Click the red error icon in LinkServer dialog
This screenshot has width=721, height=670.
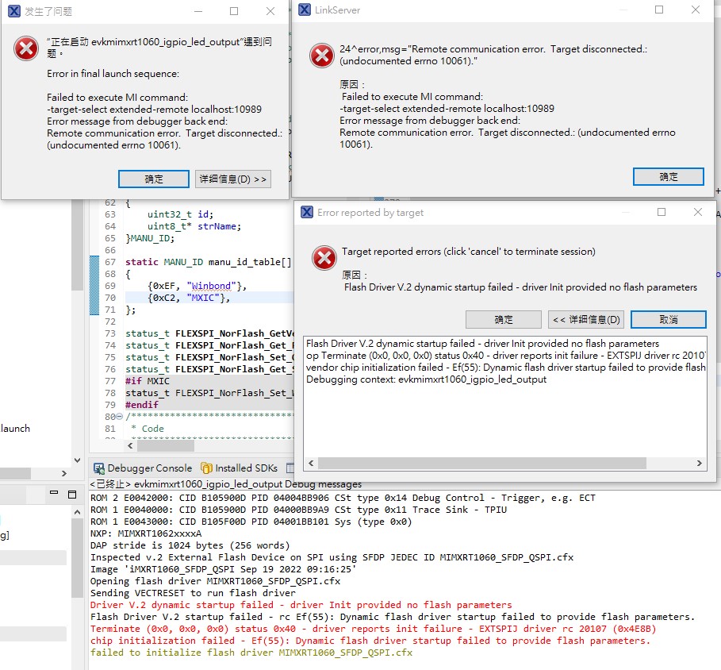coord(321,56)
